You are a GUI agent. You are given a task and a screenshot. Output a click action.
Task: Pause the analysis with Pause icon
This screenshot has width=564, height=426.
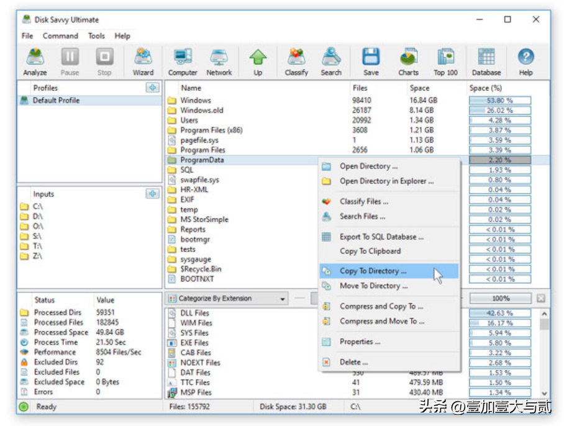pos(70,62)
